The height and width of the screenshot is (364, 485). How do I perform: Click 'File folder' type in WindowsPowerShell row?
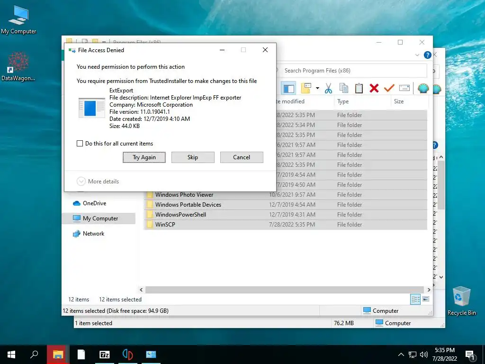point(350,215)
